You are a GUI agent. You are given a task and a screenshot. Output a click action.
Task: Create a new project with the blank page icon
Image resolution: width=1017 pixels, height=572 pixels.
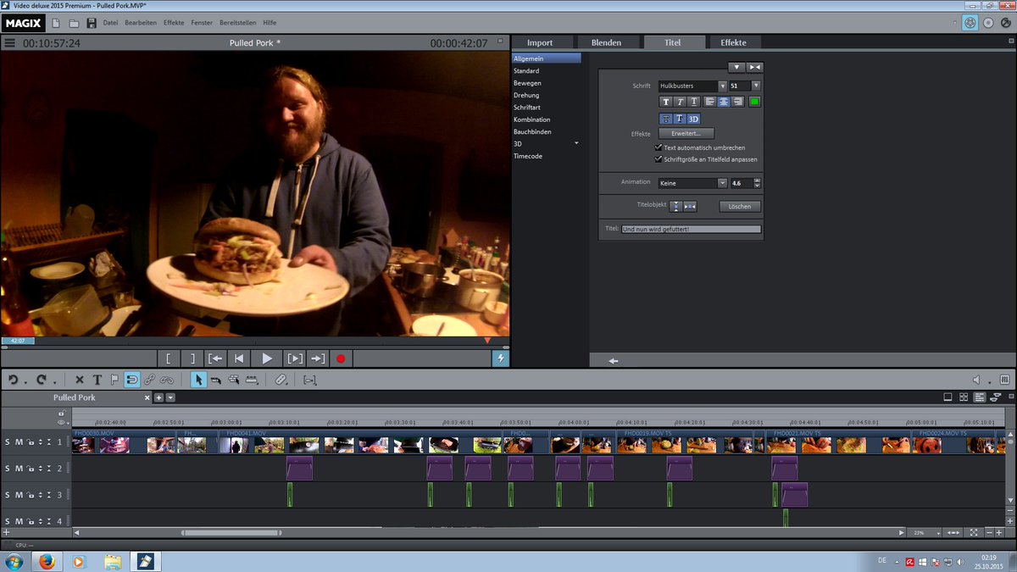click(x=56, y=23)
